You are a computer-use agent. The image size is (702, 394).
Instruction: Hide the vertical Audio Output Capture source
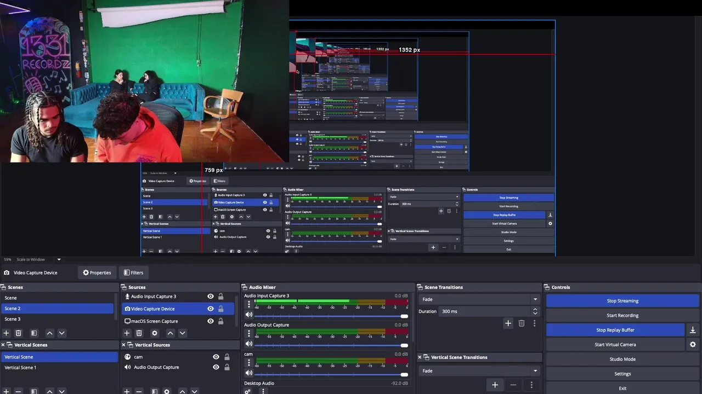click(x=216, y=367)
